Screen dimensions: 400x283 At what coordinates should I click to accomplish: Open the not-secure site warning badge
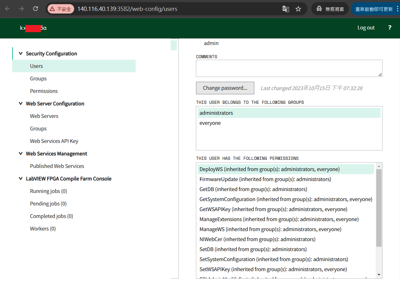click(61, 9)
